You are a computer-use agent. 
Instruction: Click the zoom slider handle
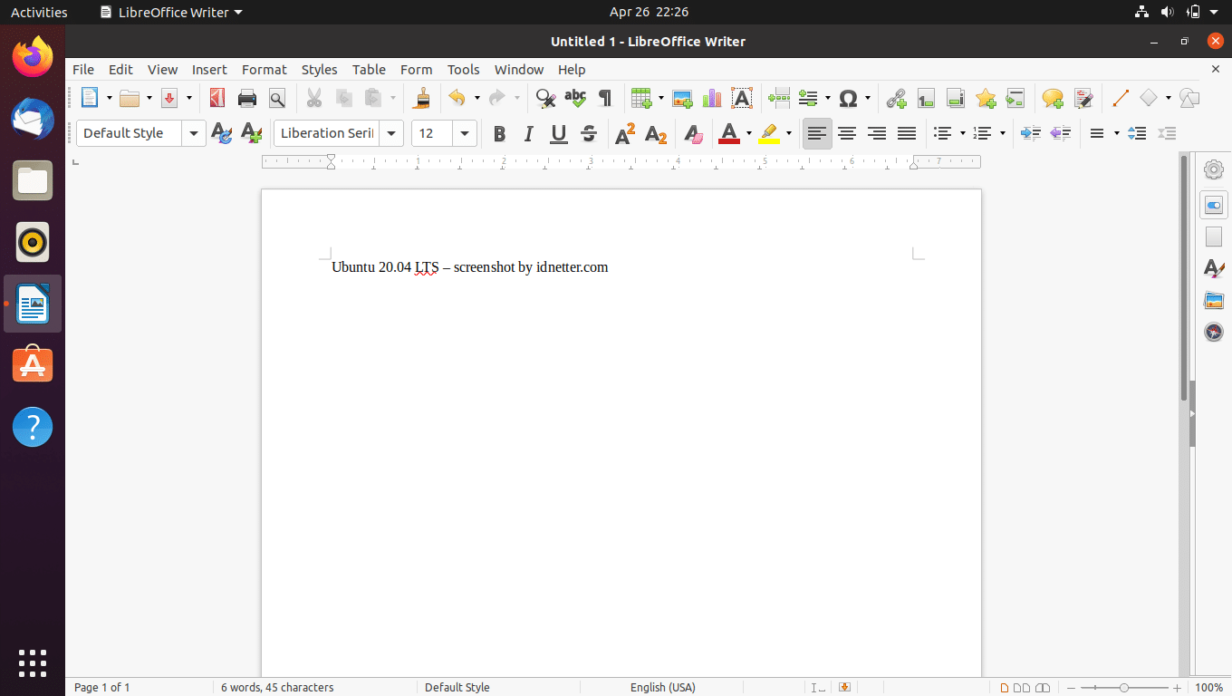tap(1124, 688)
